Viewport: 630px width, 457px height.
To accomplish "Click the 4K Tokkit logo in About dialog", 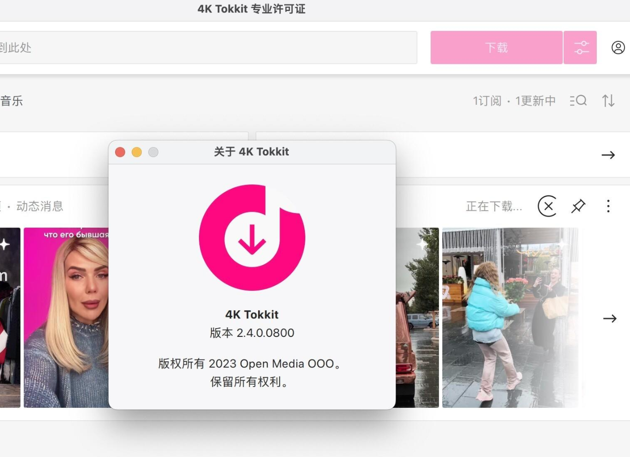I will click(x=252, y=237).
